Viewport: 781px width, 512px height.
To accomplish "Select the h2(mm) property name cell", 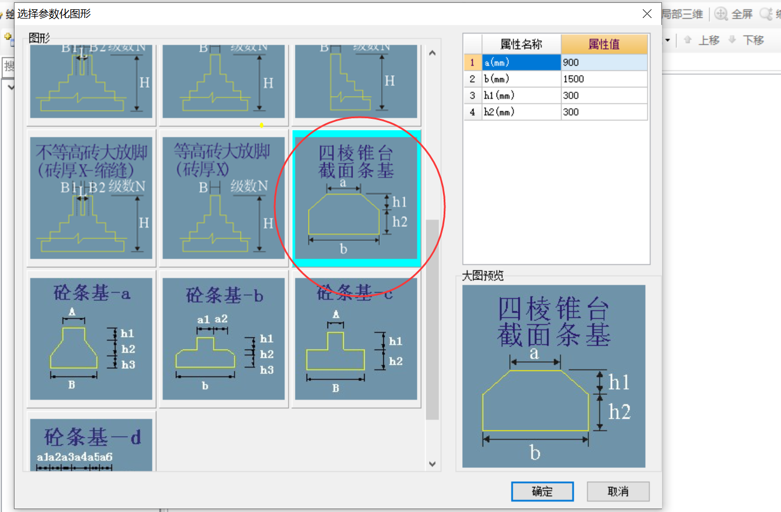I will [521, 112].
